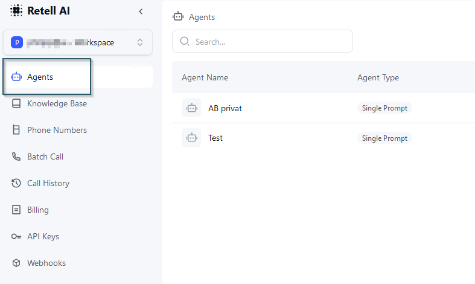Viewport: 475px width, 284px height.
Task: Open the Billing icon in sidebar
Action: (x=16, y=210)
